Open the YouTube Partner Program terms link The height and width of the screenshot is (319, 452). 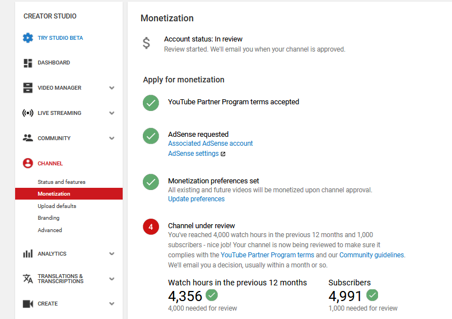[x=267, y=255]
